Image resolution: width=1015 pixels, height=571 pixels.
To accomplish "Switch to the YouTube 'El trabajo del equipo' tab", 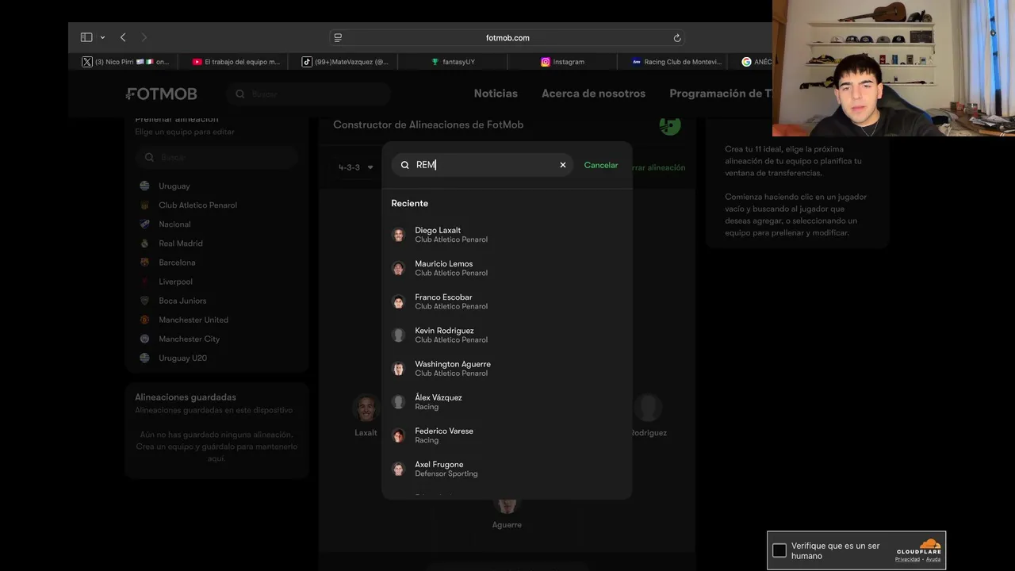I will [236, 62].
